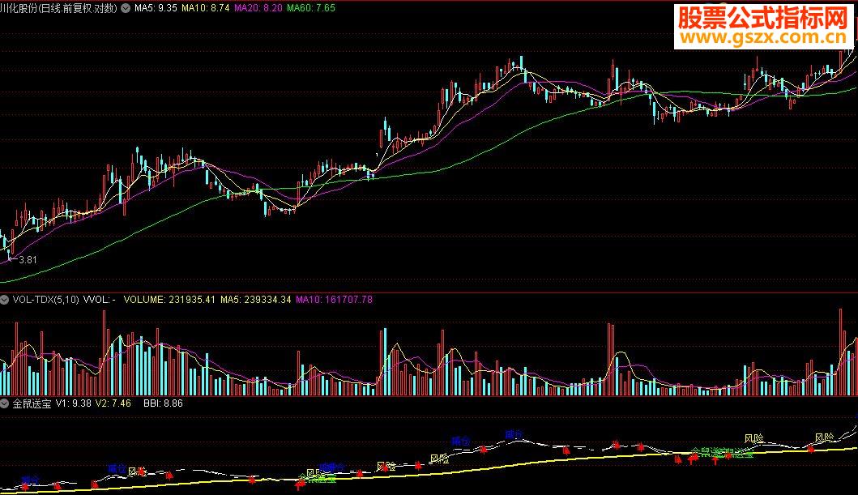Viewport: 858px width, 495px height.
Task: Click the rightmost 风险 risk marker
Action: [824, 437]
